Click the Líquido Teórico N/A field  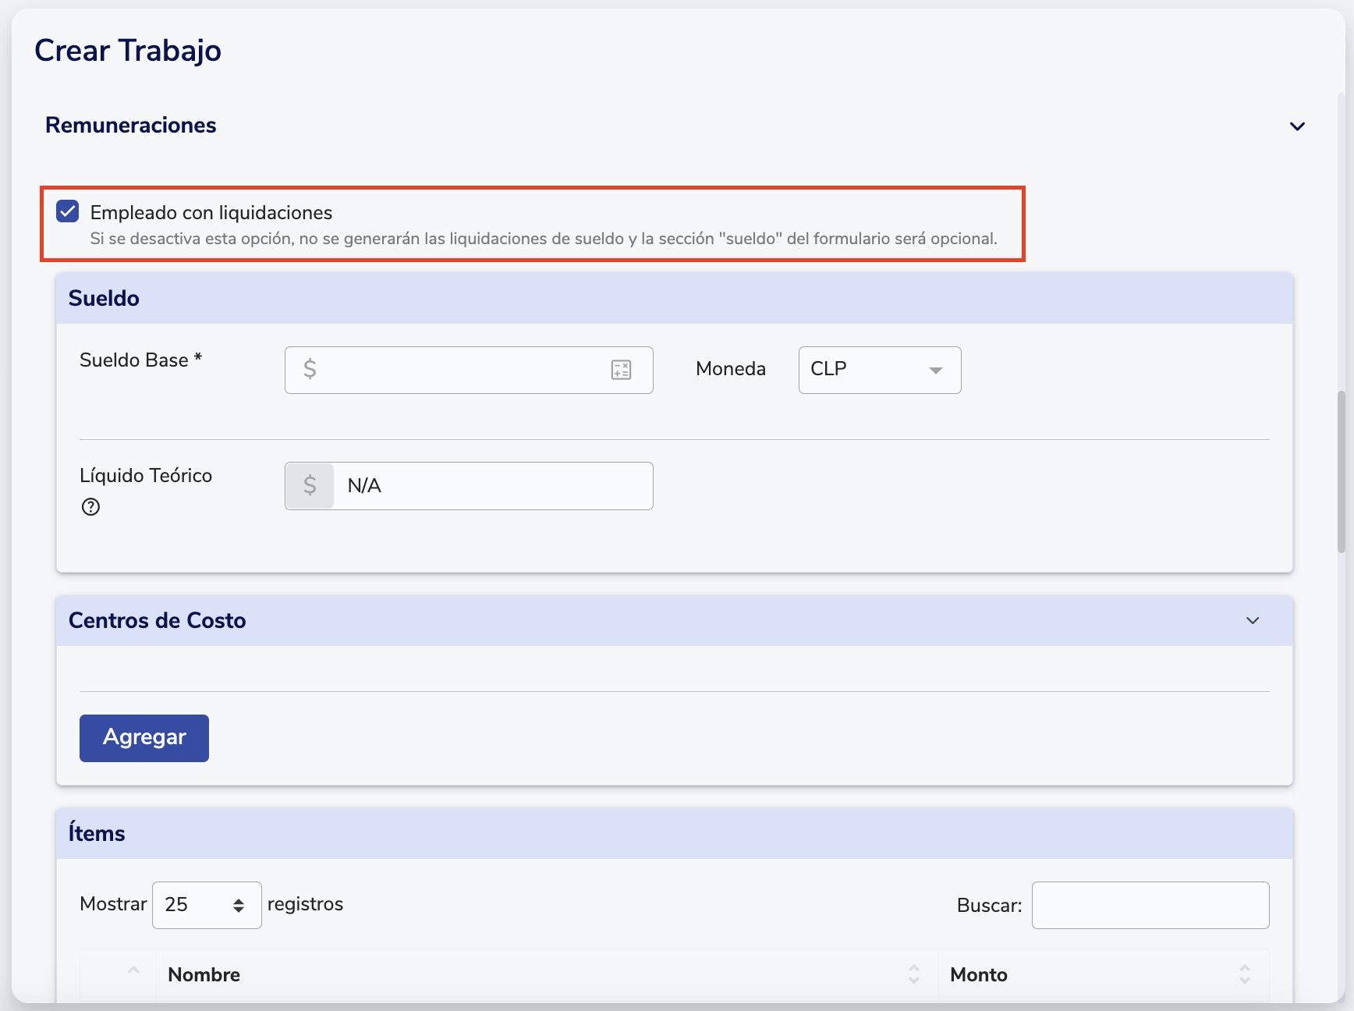point(491,486)
